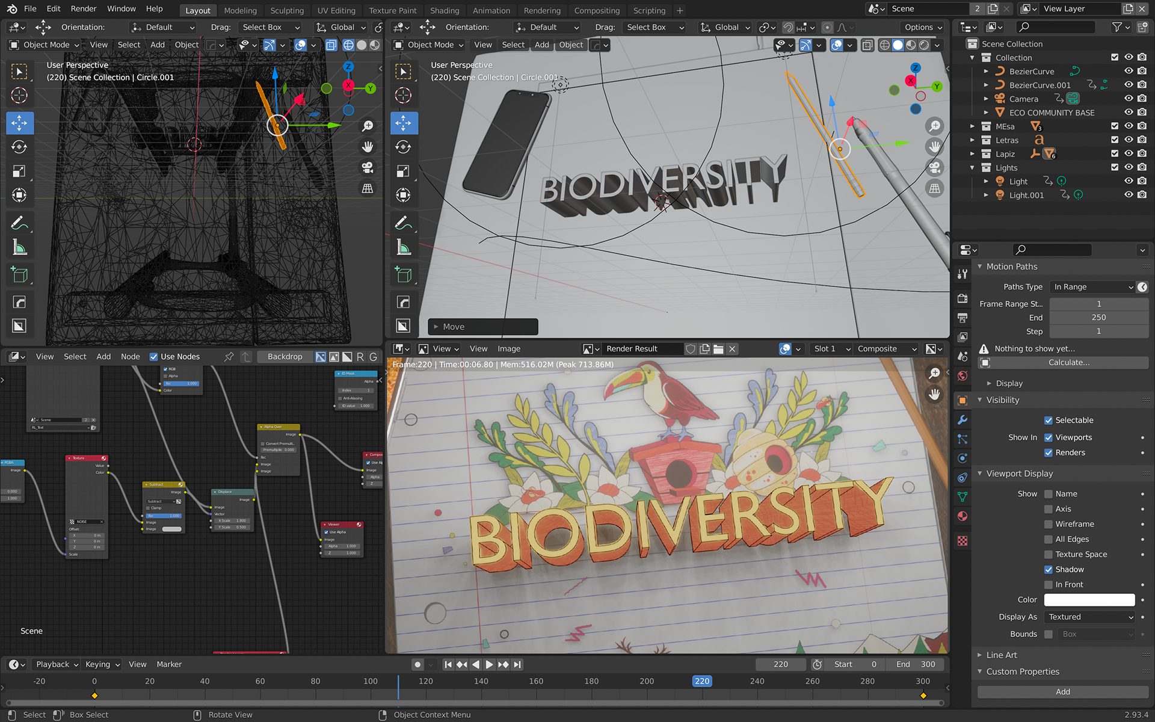Image resolution: width=1155 pixels, height=722 pixels.
Task: Enable the Wireframe display checkbox
Action: 1049,524
